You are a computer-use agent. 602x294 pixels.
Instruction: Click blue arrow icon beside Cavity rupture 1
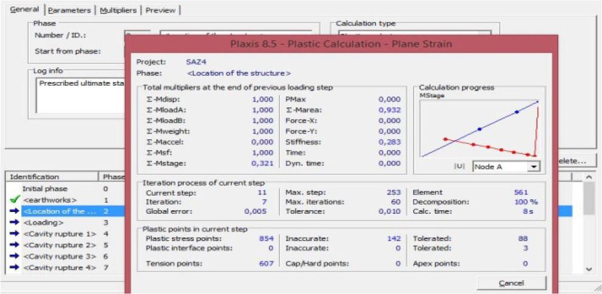pos(15,234)
